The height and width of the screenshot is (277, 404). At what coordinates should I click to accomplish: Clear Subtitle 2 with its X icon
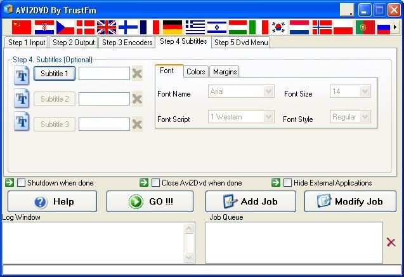(x=138, y=99)
